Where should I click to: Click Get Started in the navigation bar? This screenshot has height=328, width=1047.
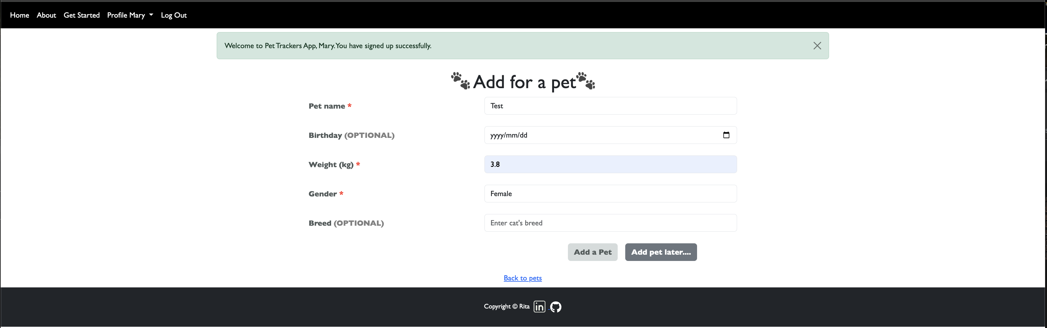pyautogui.click(x=81, y=15)
